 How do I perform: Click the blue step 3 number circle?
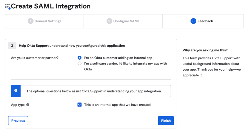pyautogui.click(x=193, y=21)
